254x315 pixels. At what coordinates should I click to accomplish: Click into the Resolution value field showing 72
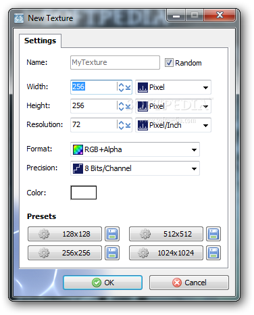coord(93,125)
